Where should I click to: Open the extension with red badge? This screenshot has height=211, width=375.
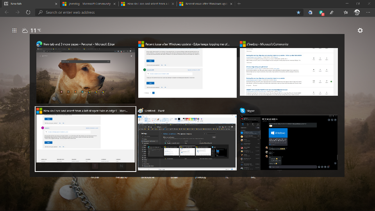pos(321,13)
